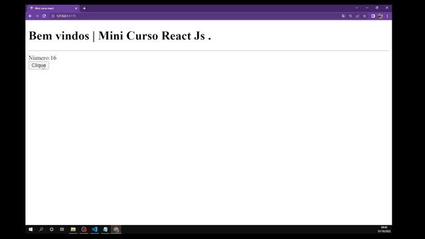Viewport: 425px width, 239px height.
Task: Share this page from address bar
Action: pyautogui.click(x=357, y=16)
